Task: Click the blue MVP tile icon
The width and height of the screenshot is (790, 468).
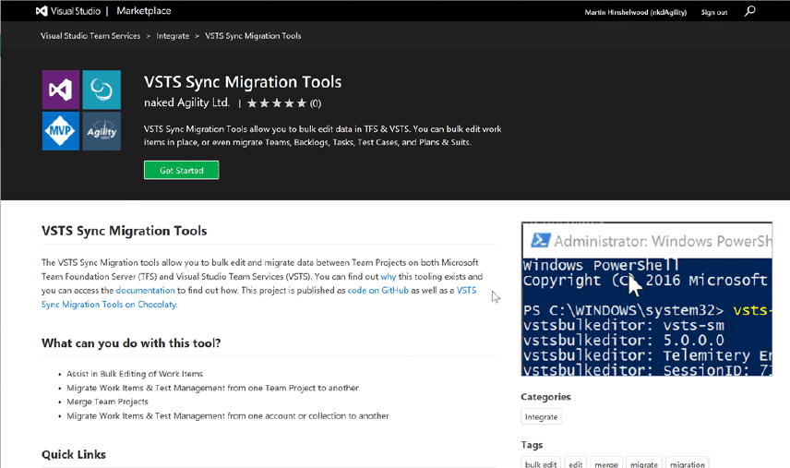Action: [x=61, y=131]
